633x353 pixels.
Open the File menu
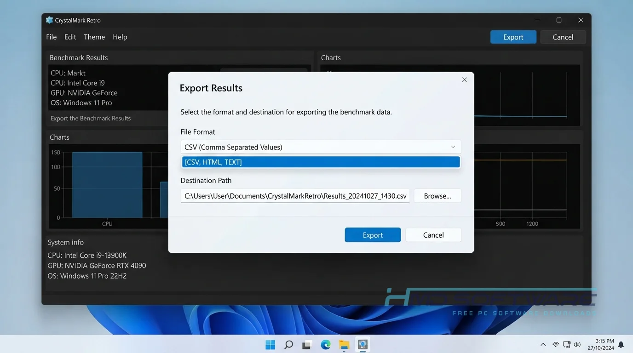tap(52, 37)
